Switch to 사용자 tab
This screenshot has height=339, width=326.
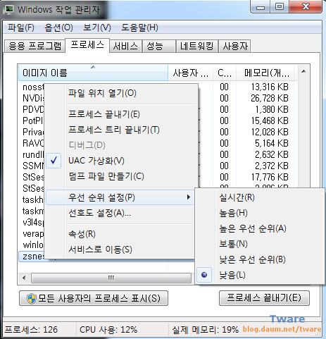click(x=234, y=46)
